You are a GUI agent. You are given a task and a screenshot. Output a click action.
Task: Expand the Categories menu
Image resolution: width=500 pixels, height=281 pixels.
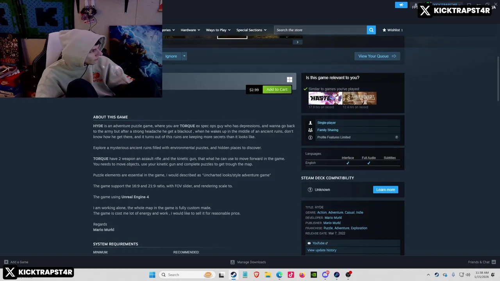(169, 30)
